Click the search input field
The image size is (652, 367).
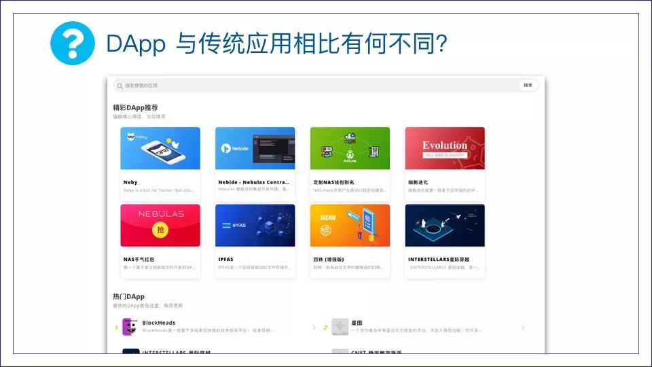325,86
